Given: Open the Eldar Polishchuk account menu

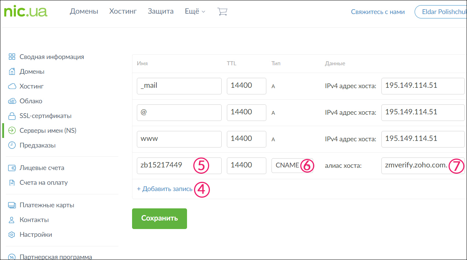Looking at the screenshot, I should pyautogui.click(x=440, y=12).
